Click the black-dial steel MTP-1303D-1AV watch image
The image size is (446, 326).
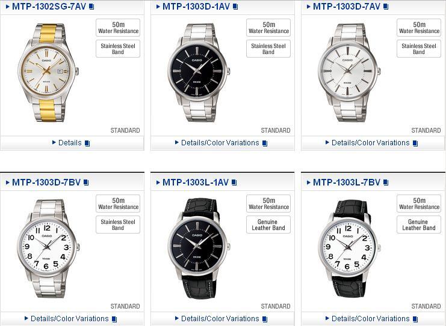[x=199, y=73]
